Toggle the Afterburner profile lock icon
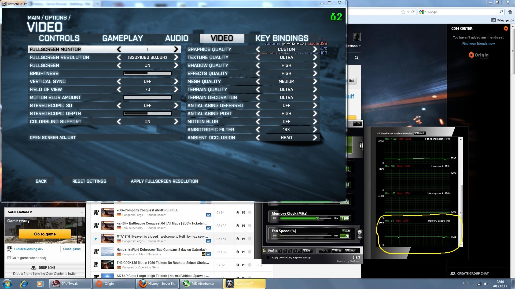The width and height of the screenshot is (515, 289). point(264,251)
